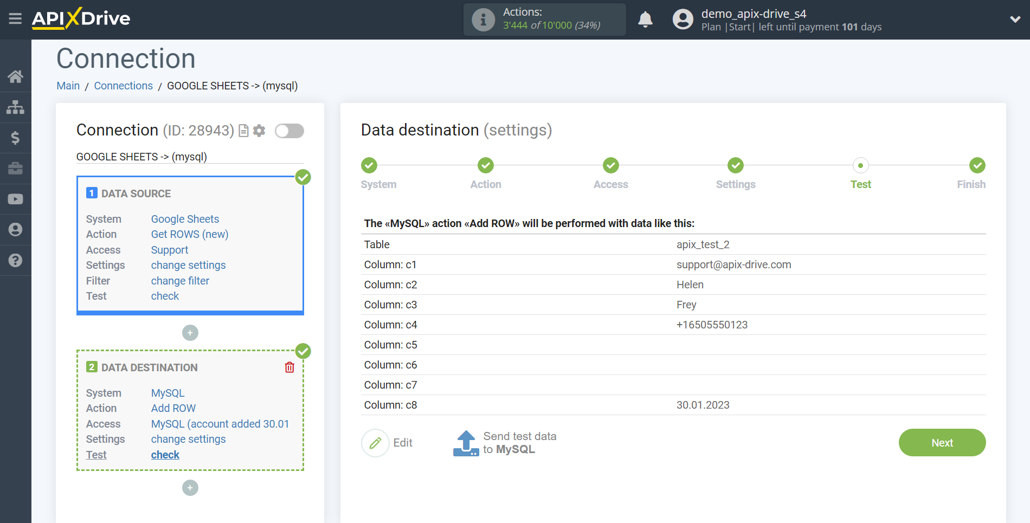Click the Edit label

point(403,443)
